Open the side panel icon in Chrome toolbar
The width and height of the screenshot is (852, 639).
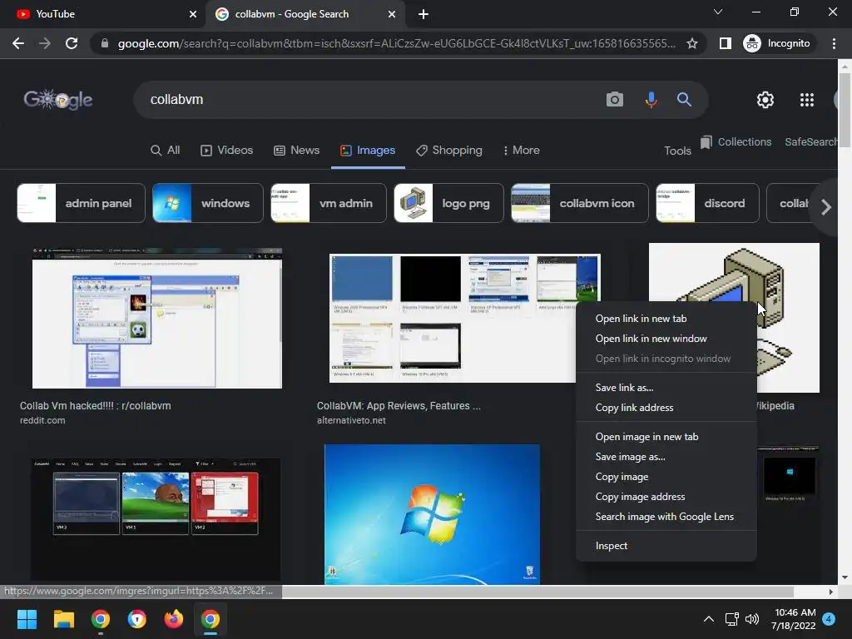pyautogui.click(x=725, y=43)
